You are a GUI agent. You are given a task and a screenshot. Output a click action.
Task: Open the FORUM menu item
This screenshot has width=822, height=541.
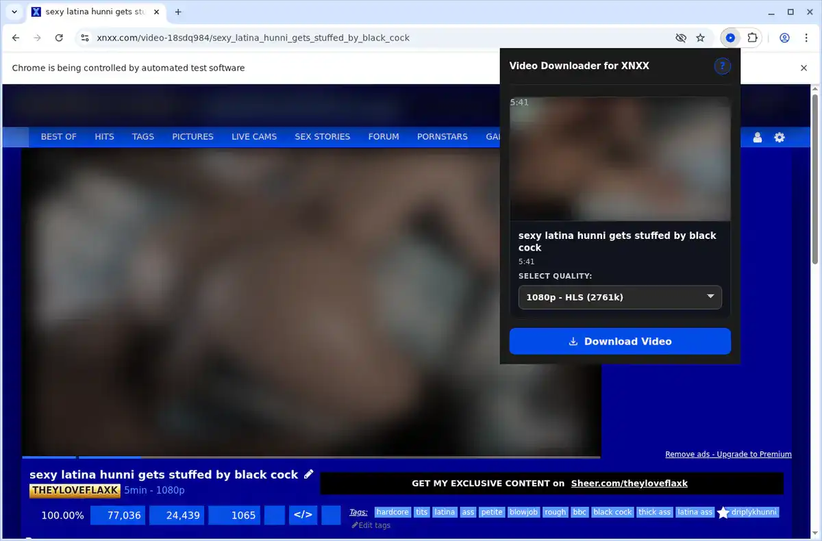384,137
